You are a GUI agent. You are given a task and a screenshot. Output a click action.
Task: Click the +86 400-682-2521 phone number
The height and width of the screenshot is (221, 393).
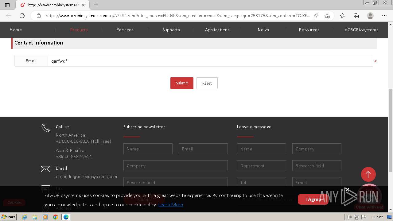coord(74,157)
